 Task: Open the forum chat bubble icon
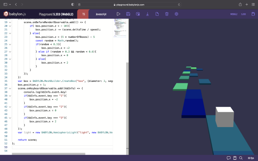coord(229,158)
